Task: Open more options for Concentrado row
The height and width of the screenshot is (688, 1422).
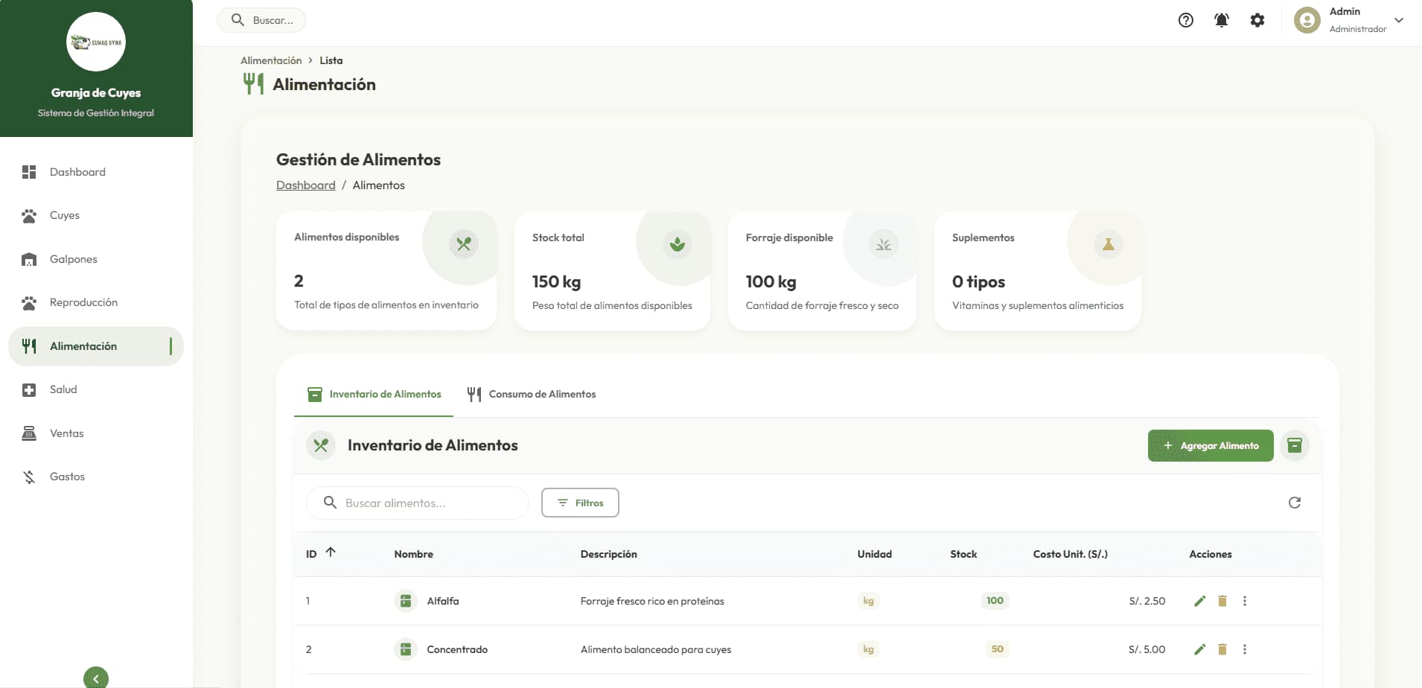Action: tap(1244, 649)
